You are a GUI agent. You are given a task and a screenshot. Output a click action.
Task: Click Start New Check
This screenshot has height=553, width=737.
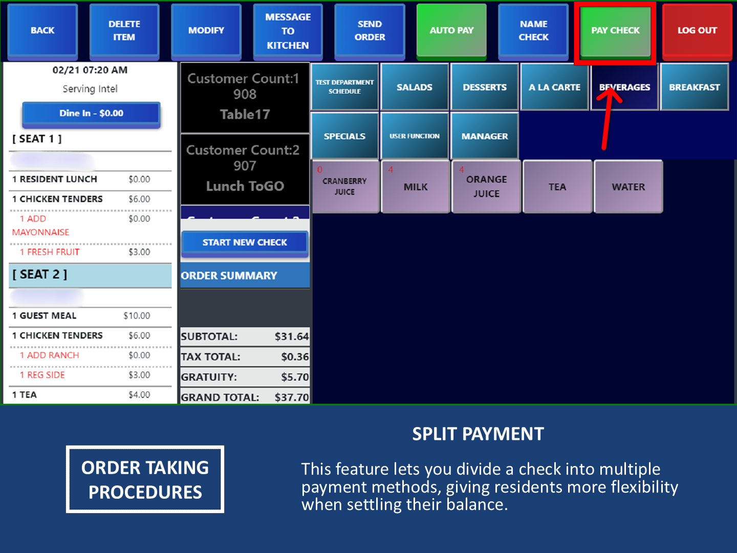[x=245, y=243]
